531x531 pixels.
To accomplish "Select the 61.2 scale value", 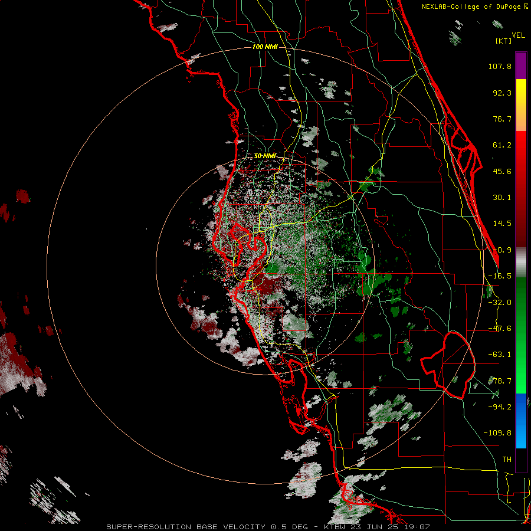I will click(x=502, y=145).
